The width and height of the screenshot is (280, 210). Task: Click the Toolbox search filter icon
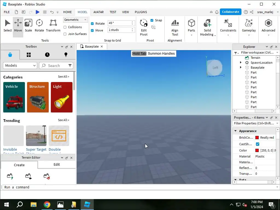(70, 66)
